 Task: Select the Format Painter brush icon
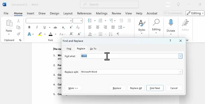18,34
